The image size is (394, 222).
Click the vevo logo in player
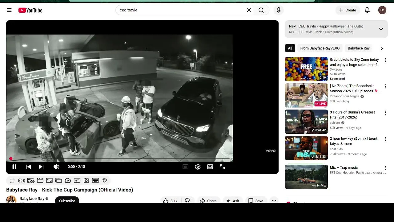pyautogui.click(x=270, y=151)
